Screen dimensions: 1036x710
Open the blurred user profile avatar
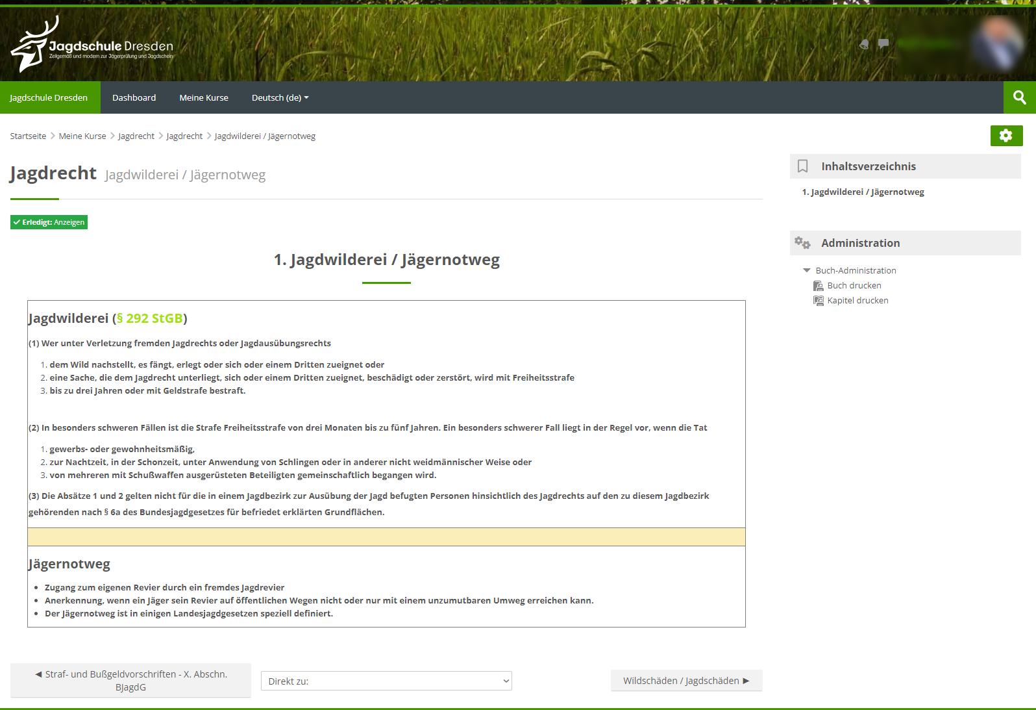tap(997, 43)
